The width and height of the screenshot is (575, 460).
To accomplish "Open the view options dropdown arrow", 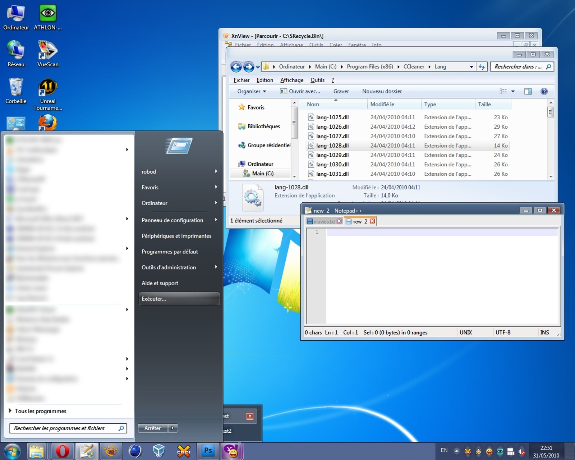I will (512, 91).
